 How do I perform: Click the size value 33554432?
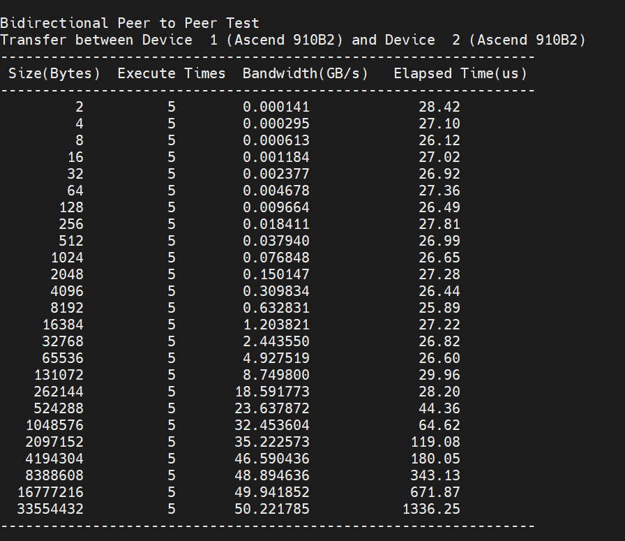click(x=50, y=509)
